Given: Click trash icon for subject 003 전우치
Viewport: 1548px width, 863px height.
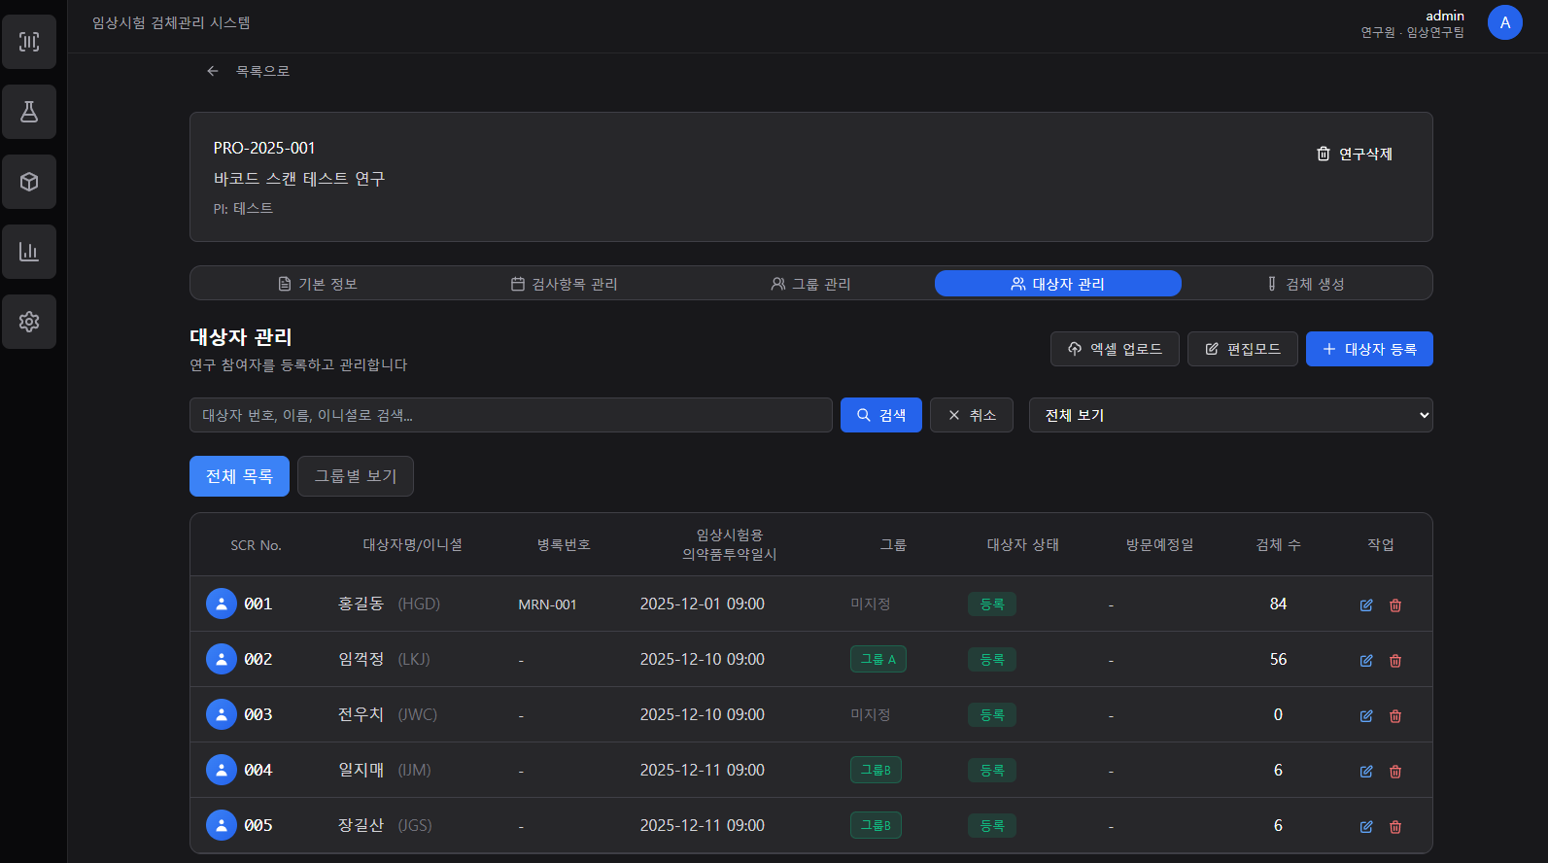Looking at the screenshot, I should (1395, 716).
